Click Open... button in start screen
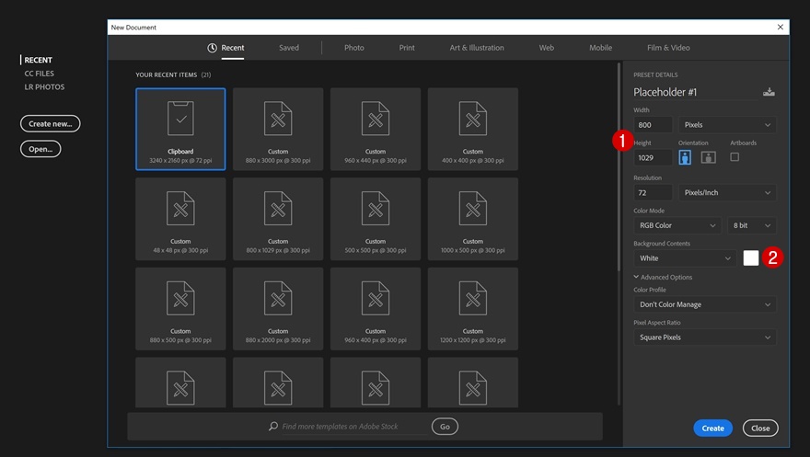 [x=40, y=149]
